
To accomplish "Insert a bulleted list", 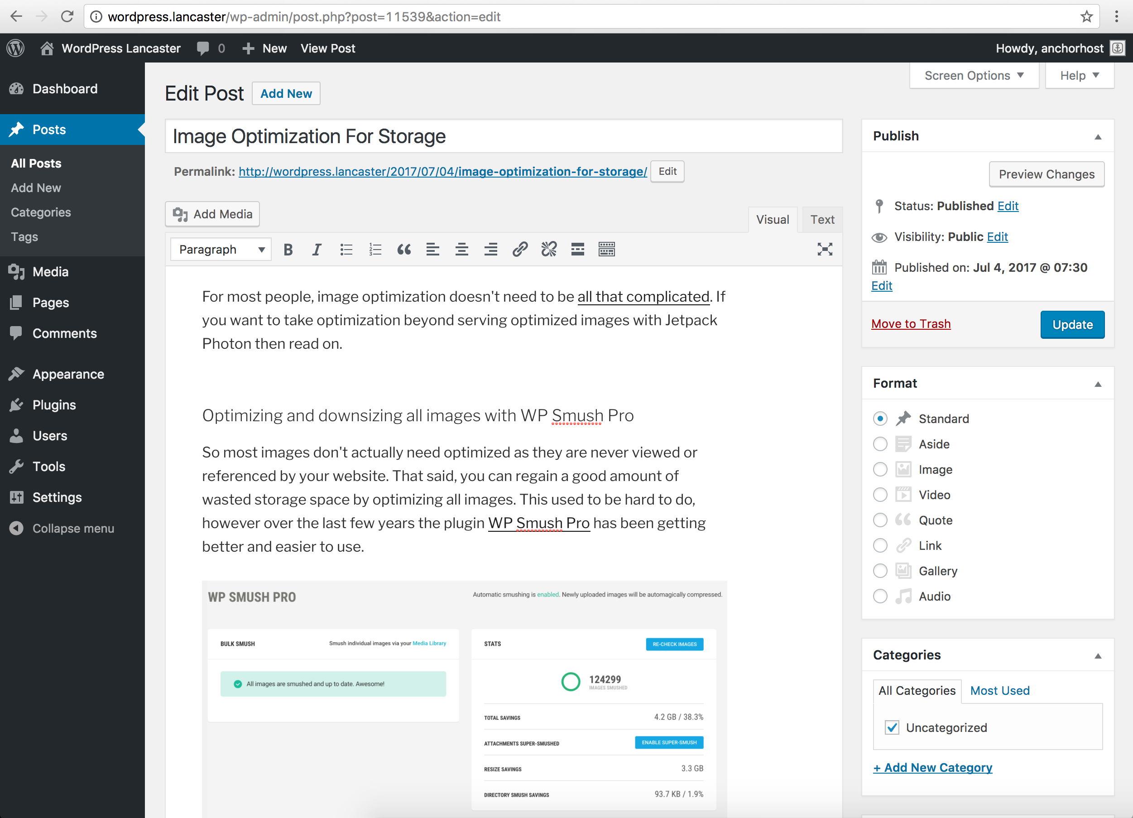I will (346, 250).
